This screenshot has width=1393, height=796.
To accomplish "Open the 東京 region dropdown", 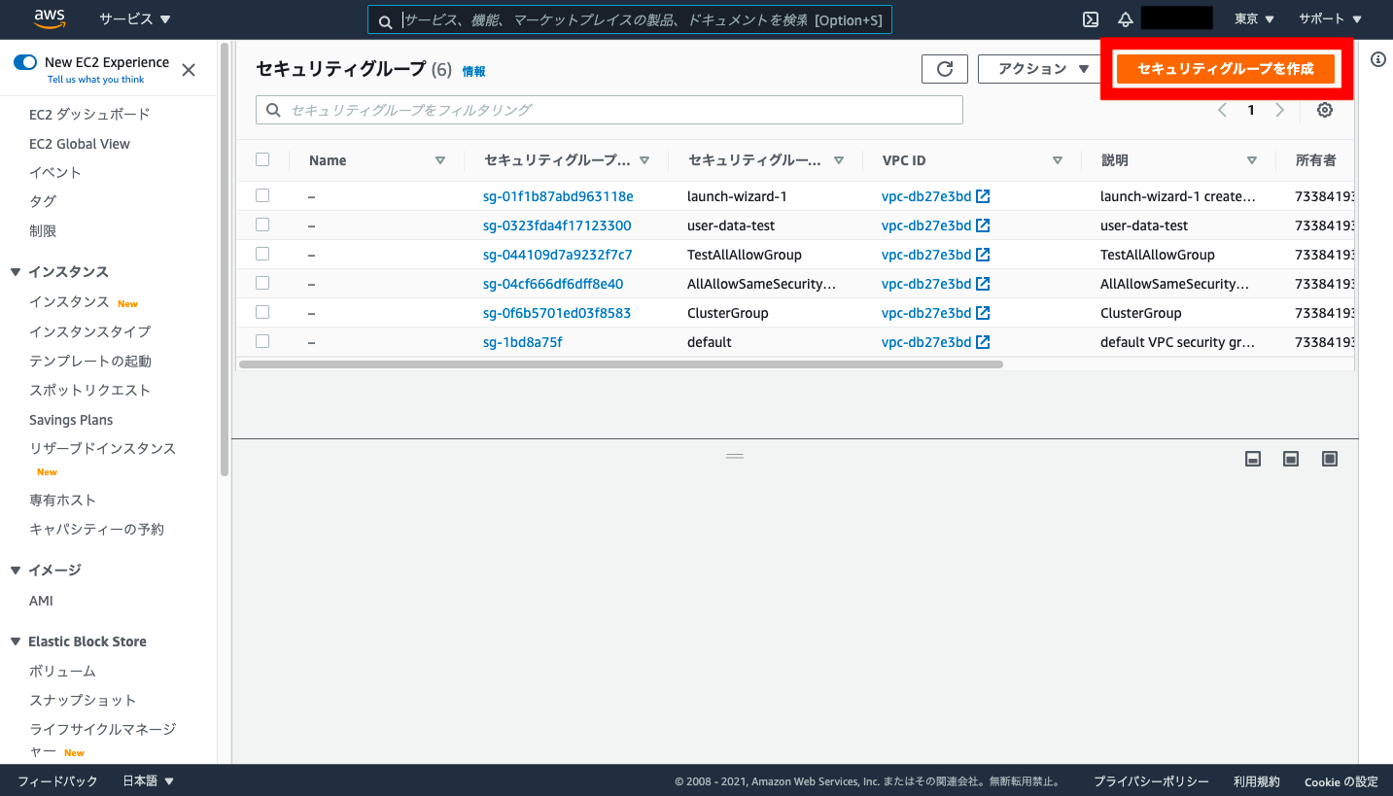I will coord(1254,19).
